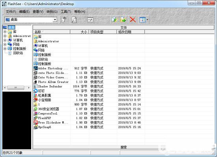This screenshot has height=157, width=217.
Task: Click the folder tree horizontal scrollbar thumb
Action: pyautogui.click(x=16, y=88)
